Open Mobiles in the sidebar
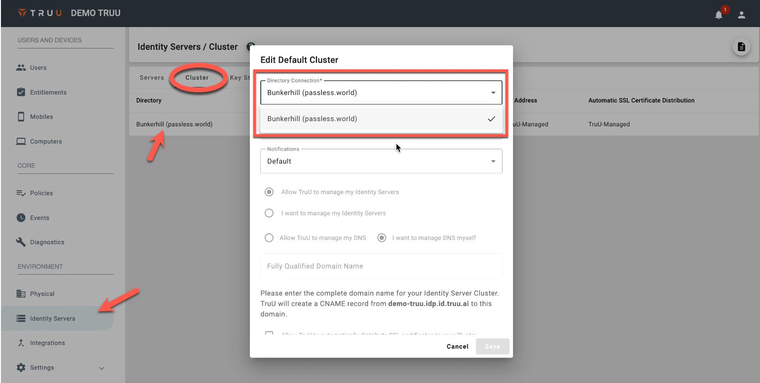Screen dimensions: 760x383 42,117
